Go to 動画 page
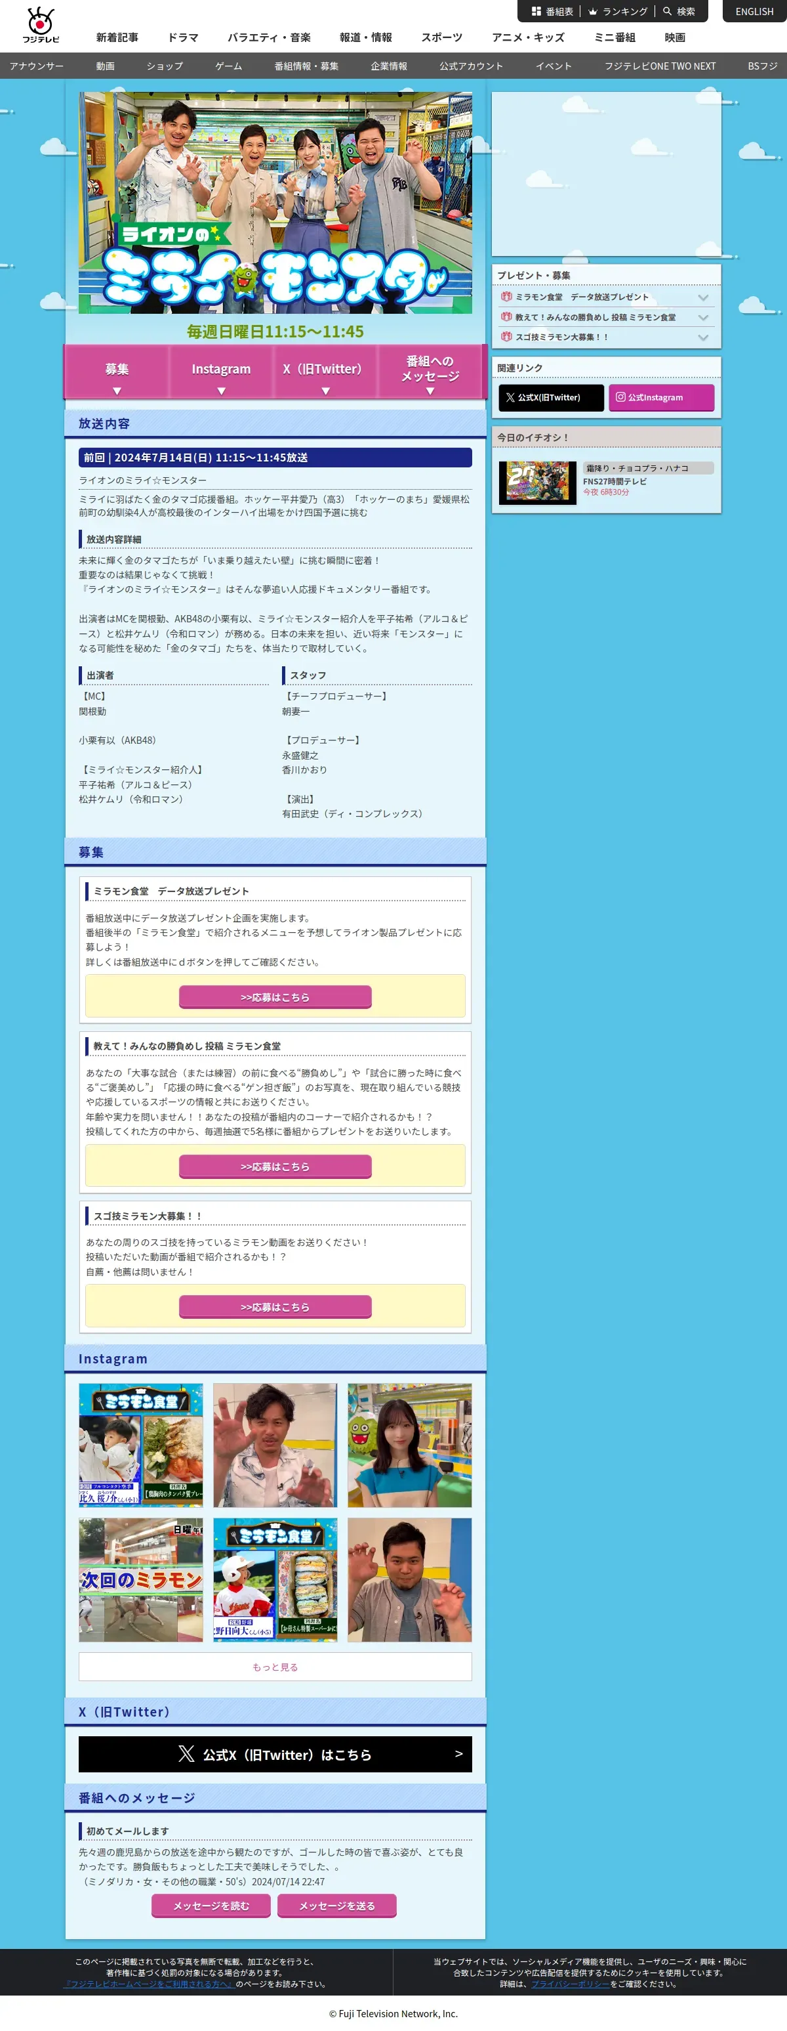This screenshot has height=2031, width=787. pyautogui.click(x=105, y=66)
